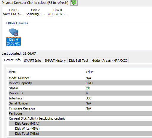Switch to the SMART Info tab
Viewport: 152px width, 138px height.
[x=33, y=61]
